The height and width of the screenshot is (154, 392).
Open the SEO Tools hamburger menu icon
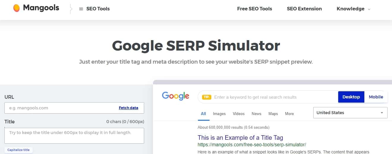[x=81, y=9]
